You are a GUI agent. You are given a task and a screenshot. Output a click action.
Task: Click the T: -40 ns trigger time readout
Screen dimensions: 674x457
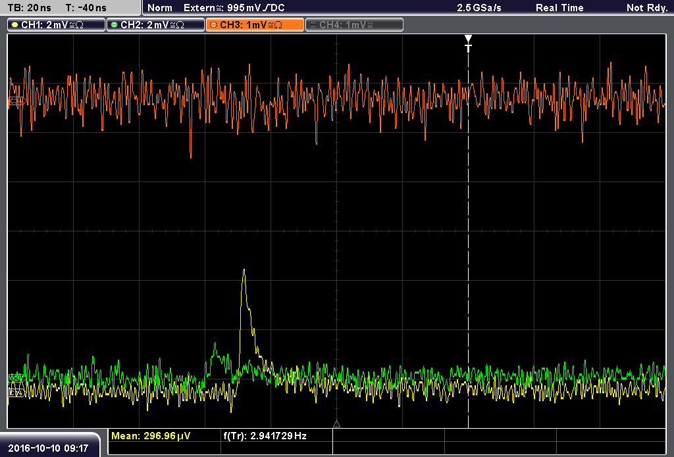coord(86,8)
